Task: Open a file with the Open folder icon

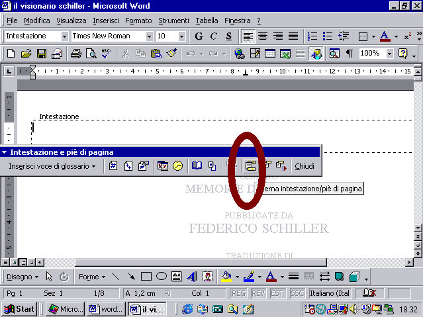Action: click(26, 54)
